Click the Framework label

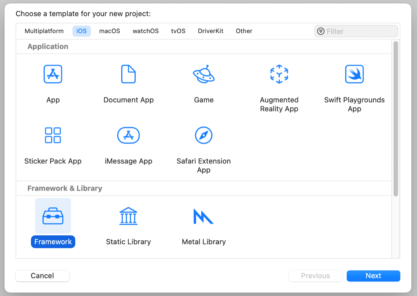pos(53,242)
